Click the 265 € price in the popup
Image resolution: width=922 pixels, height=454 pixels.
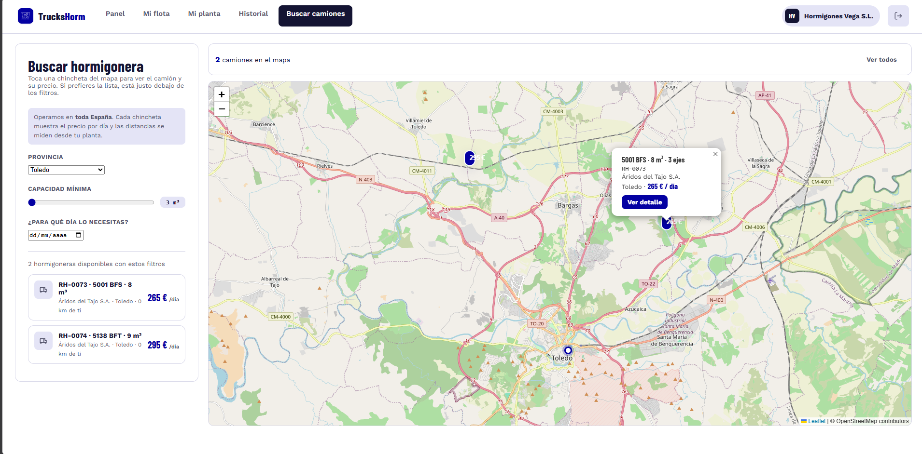pyautogui.click(x=662, y=187)
